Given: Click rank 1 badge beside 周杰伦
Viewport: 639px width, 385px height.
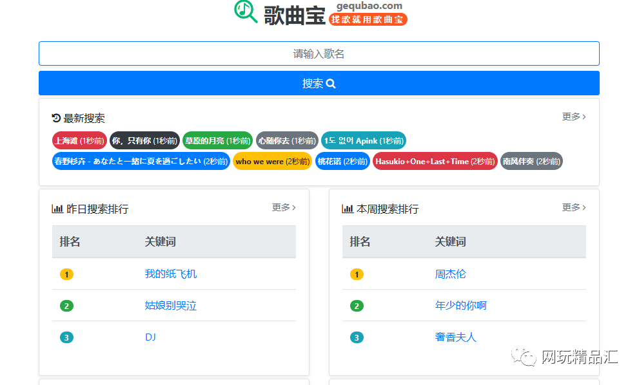Looking at the screenshot, I should [357, 274].
